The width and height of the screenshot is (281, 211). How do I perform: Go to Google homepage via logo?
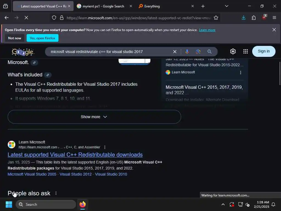pyautogui.click(x=23, y=52)
